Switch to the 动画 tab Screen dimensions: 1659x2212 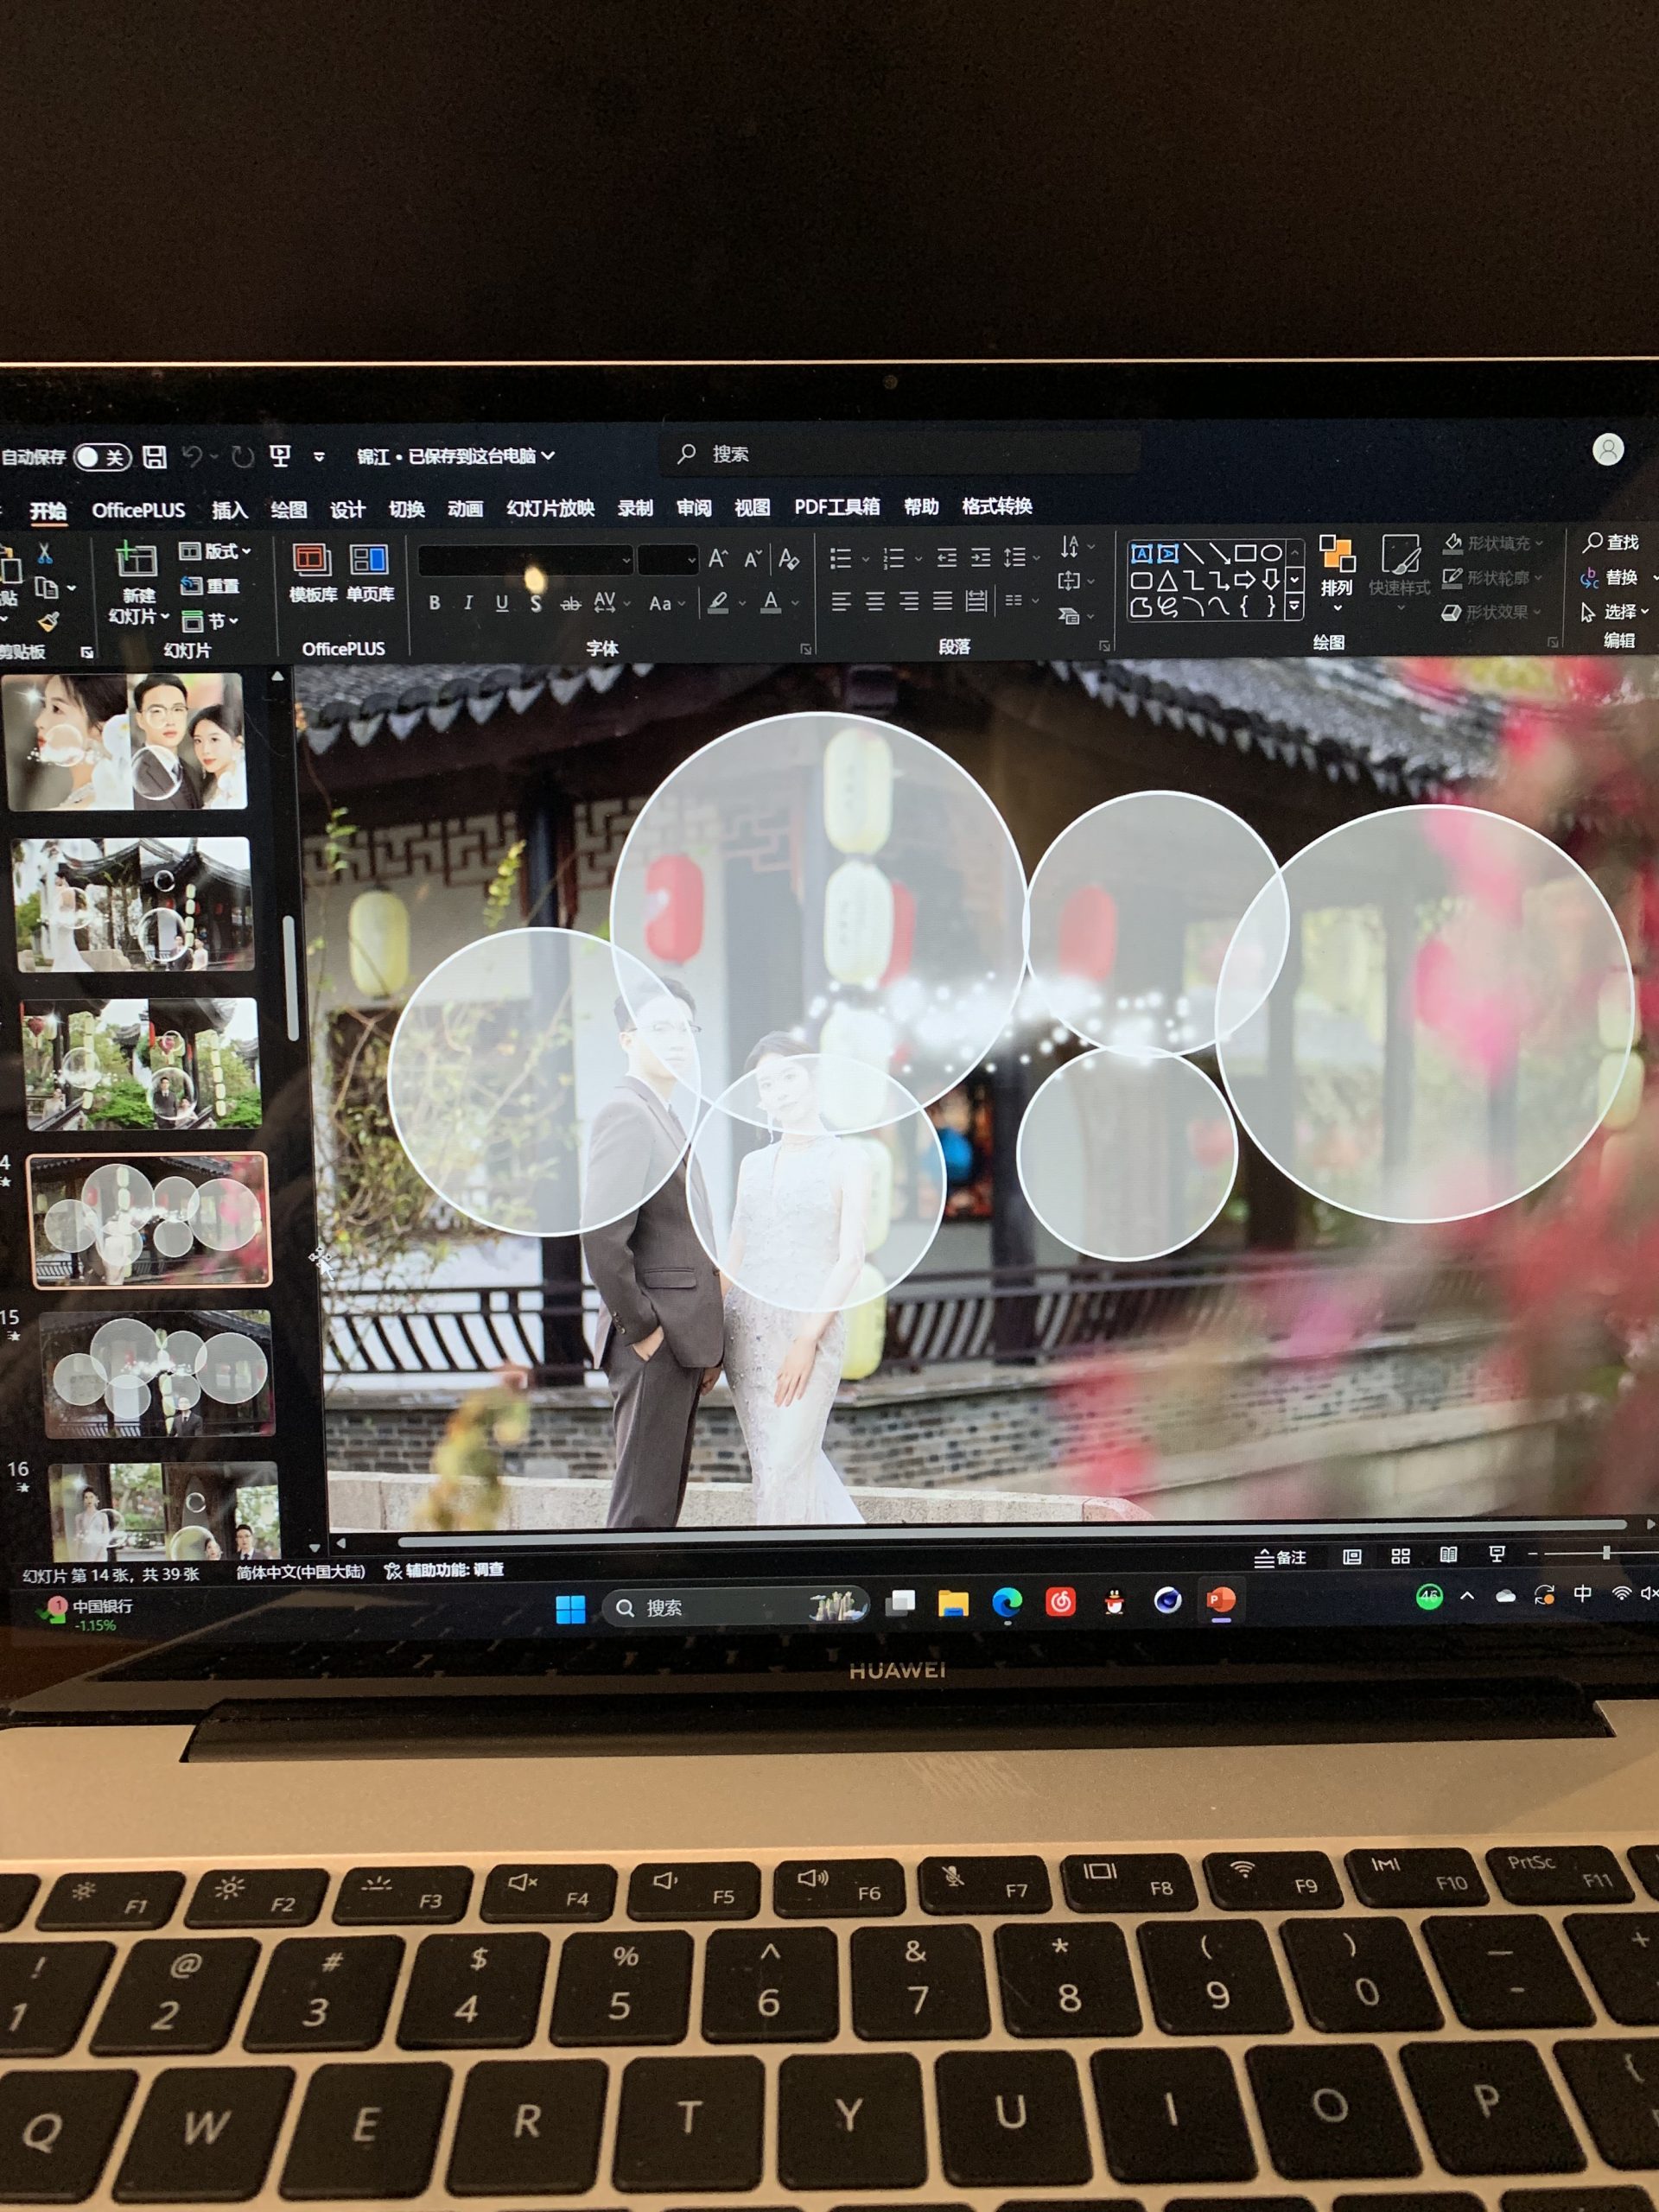pyautogui.click(x=465, y=509)
